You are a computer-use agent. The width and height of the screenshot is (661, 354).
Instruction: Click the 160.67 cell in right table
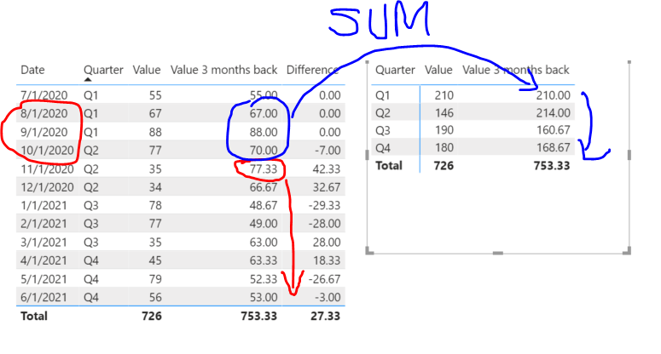[553, 130]
